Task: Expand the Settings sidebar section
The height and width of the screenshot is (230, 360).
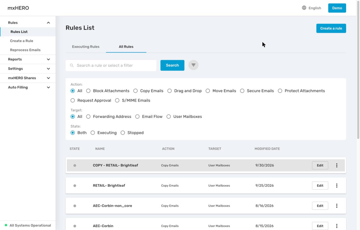Action: point(28,69)
